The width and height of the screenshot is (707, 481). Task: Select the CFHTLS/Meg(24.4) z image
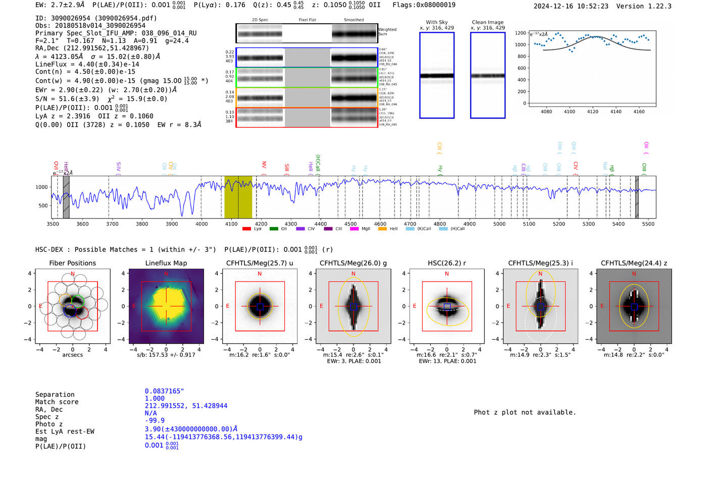[x=634, y=306]
